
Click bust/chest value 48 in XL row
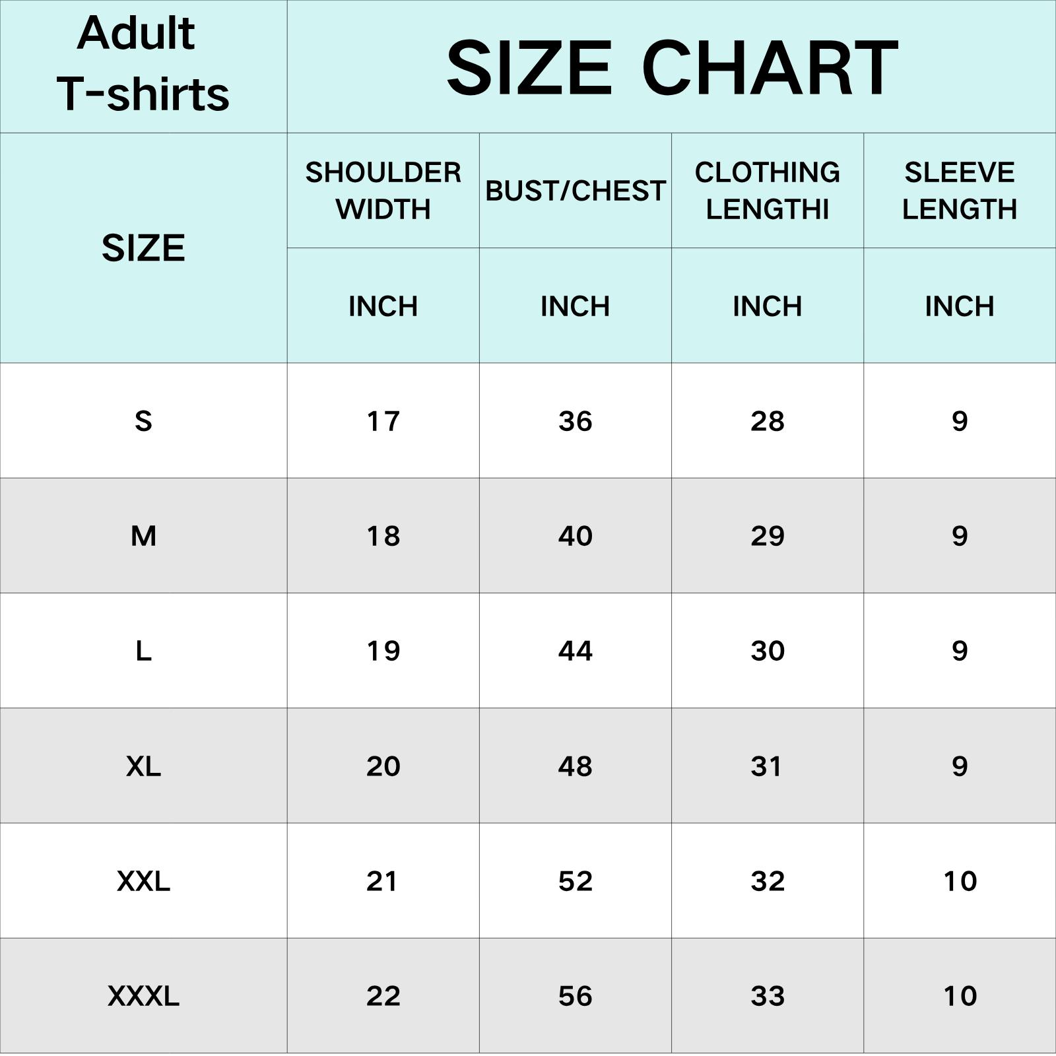pos(575,766)
